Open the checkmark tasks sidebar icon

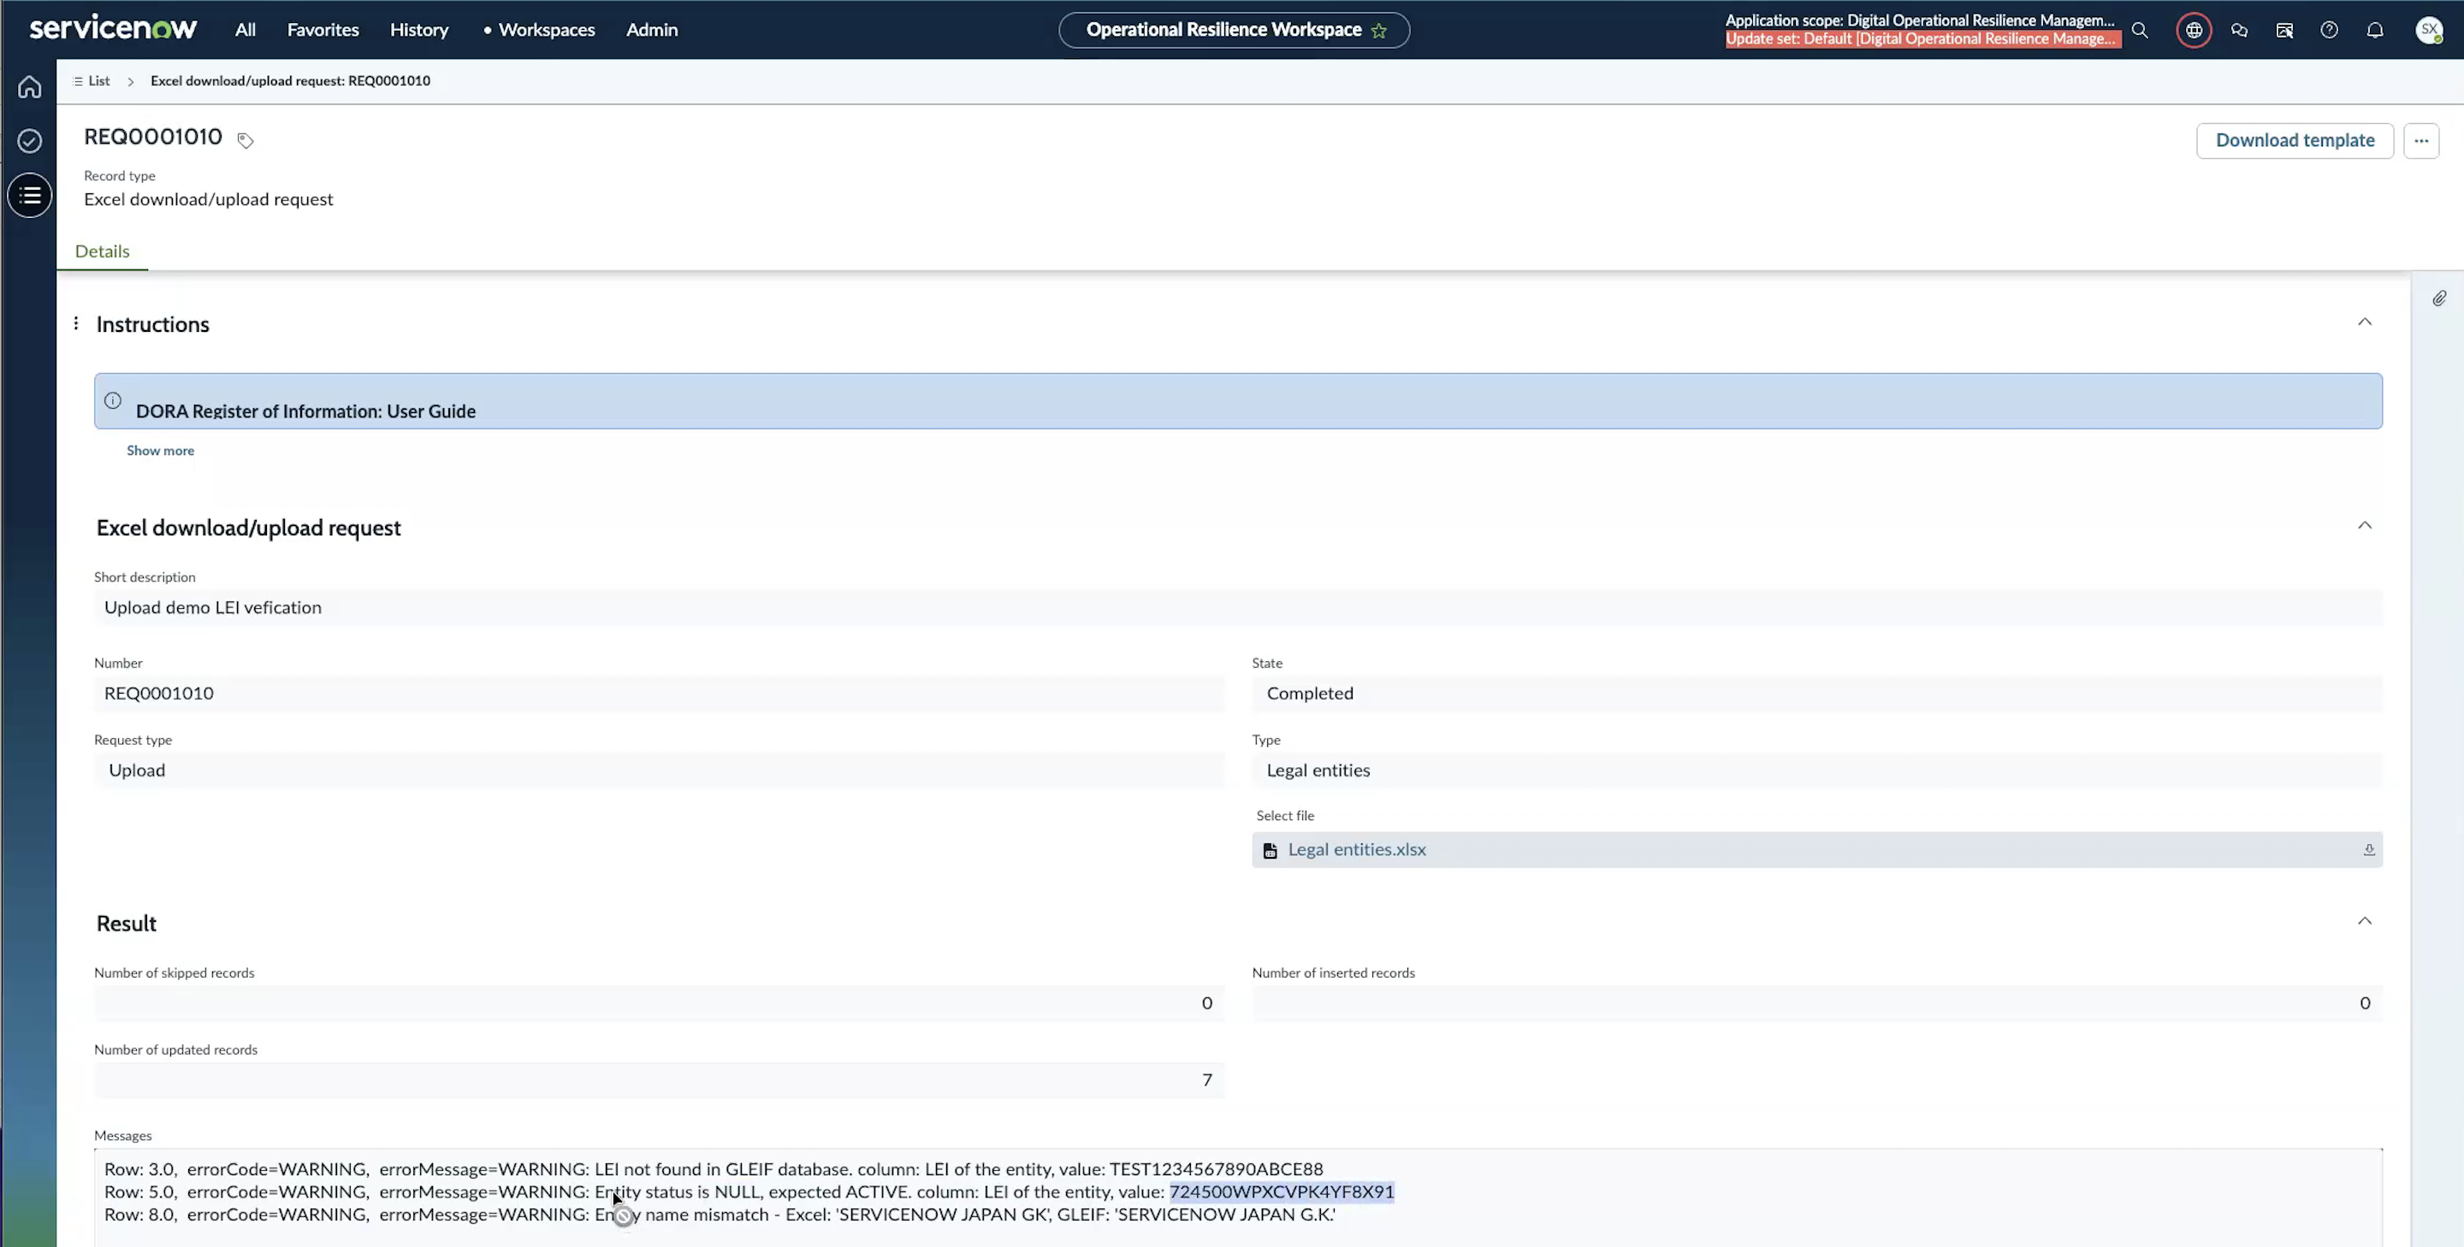coord(30,140)
